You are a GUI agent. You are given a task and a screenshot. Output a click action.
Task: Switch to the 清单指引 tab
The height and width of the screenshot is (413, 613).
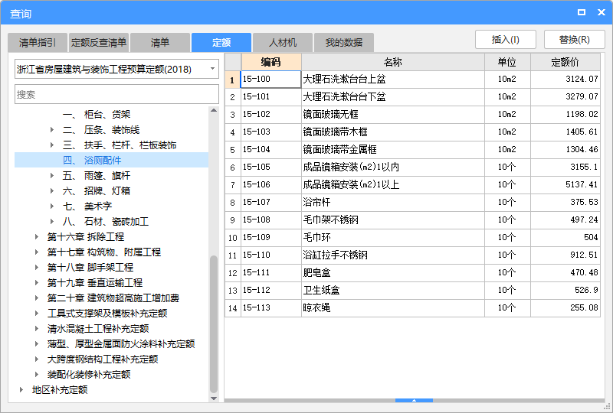pyautogui.click(x=38, y=43)
